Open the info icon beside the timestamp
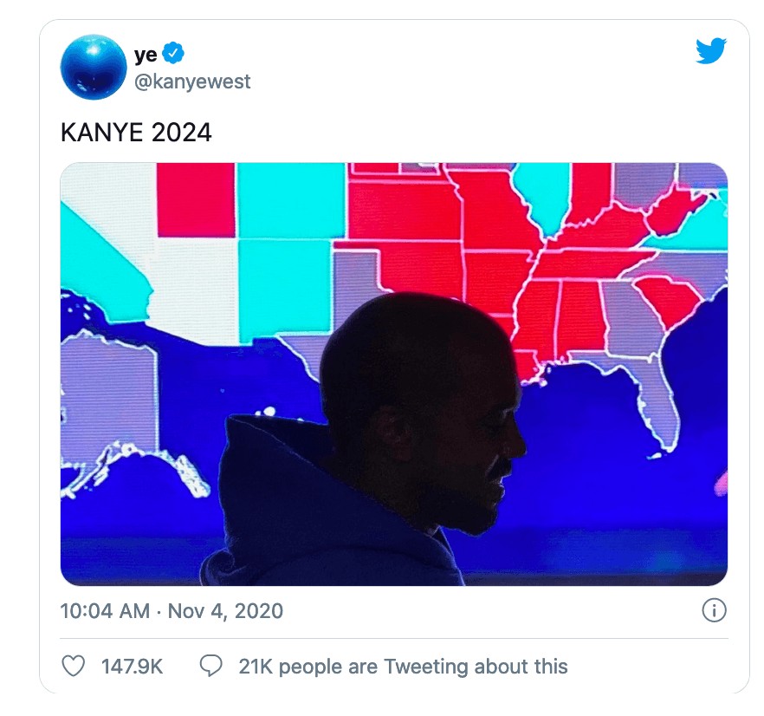Image resolution: width=764 pixels, height=716 pixels. (x=712, y=611)
